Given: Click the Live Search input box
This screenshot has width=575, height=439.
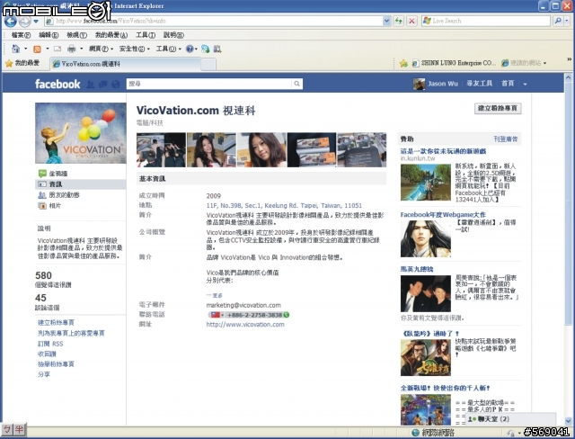Looking at the screenshot, I should pos(486,21).
